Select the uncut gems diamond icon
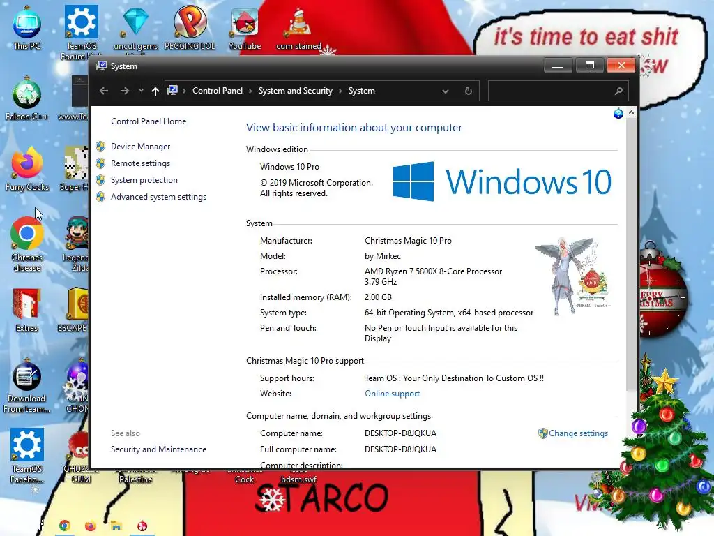The height and width of the screenshot is (536, 714). 135,29
